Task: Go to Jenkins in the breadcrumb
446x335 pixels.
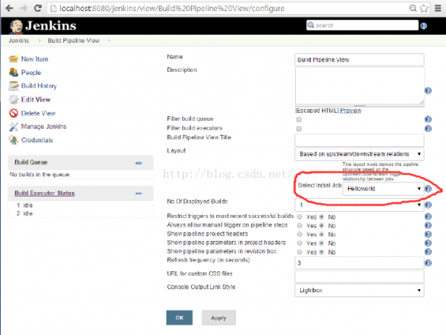Action: 19,41
